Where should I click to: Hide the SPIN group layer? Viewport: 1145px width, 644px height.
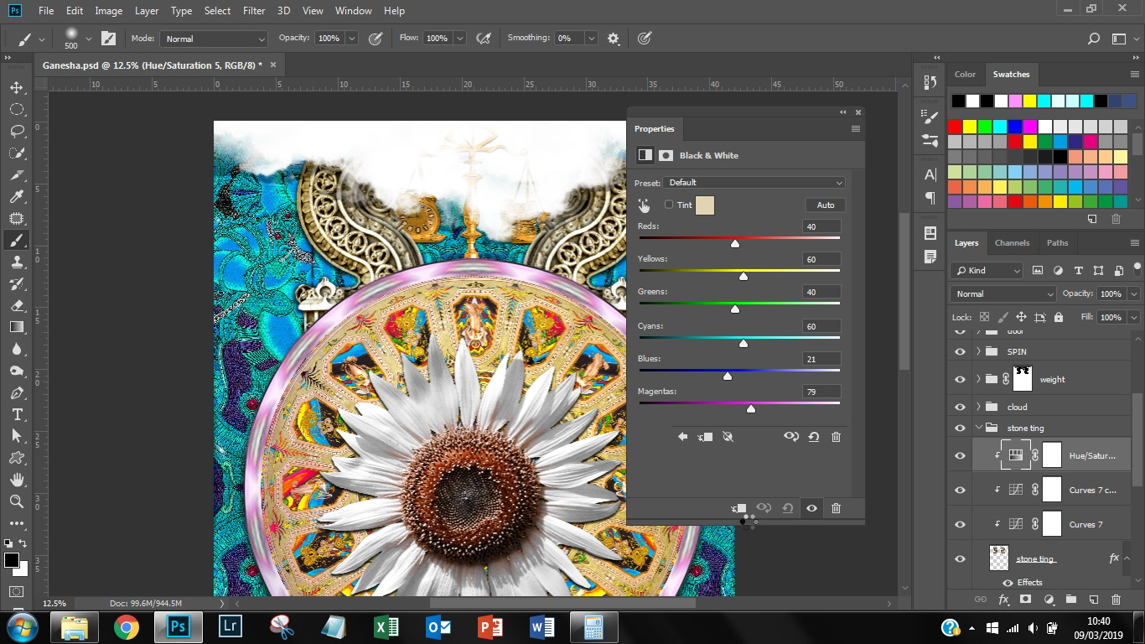[x=961, y=351]
